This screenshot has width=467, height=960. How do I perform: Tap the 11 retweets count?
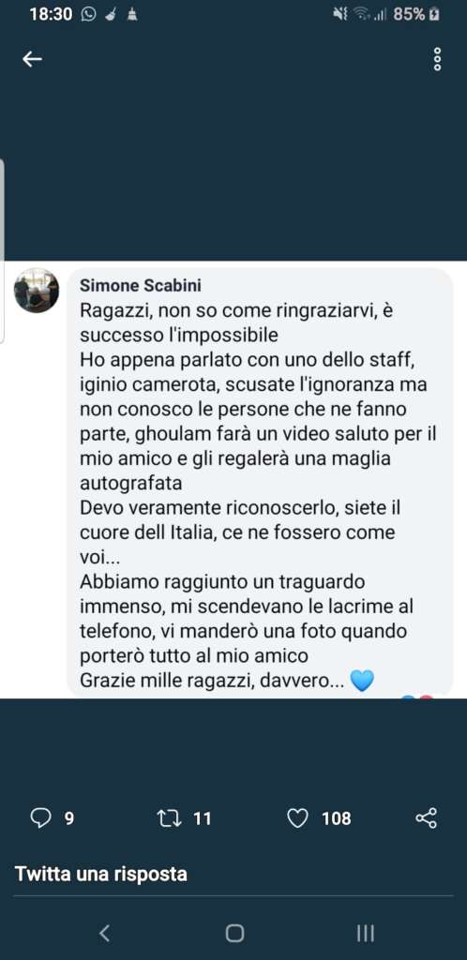point(202,818)
